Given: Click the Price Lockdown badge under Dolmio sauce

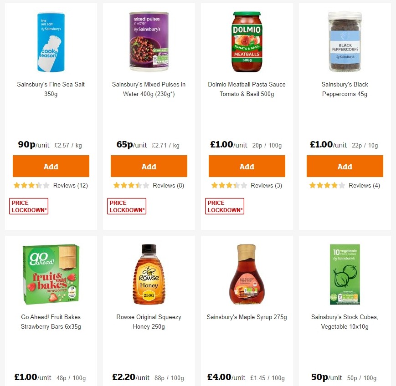Looking at the screenshot, I should [224, 206].
